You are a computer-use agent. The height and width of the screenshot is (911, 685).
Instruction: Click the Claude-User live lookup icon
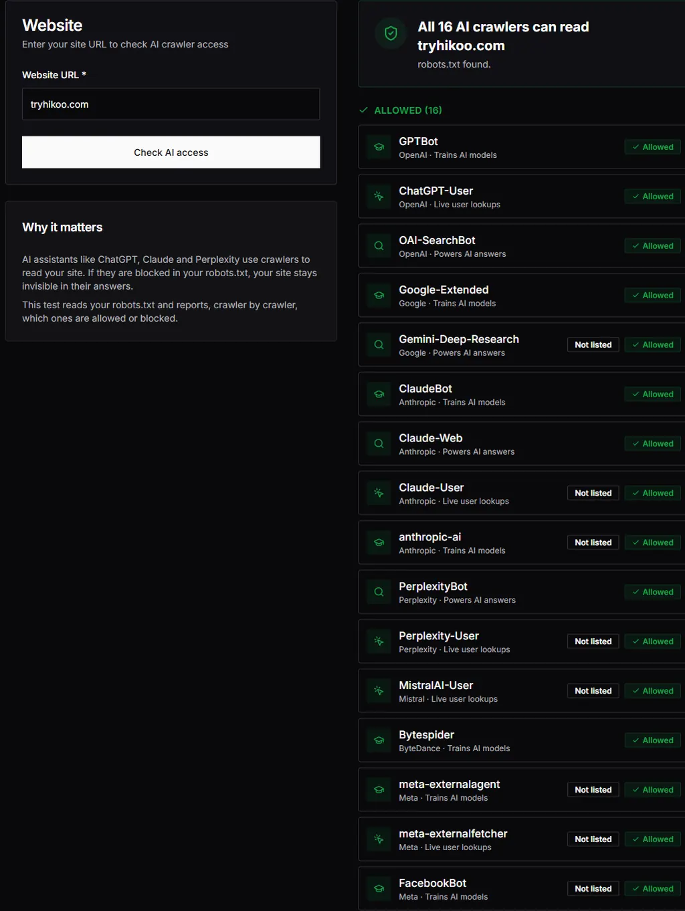point(379,494)
